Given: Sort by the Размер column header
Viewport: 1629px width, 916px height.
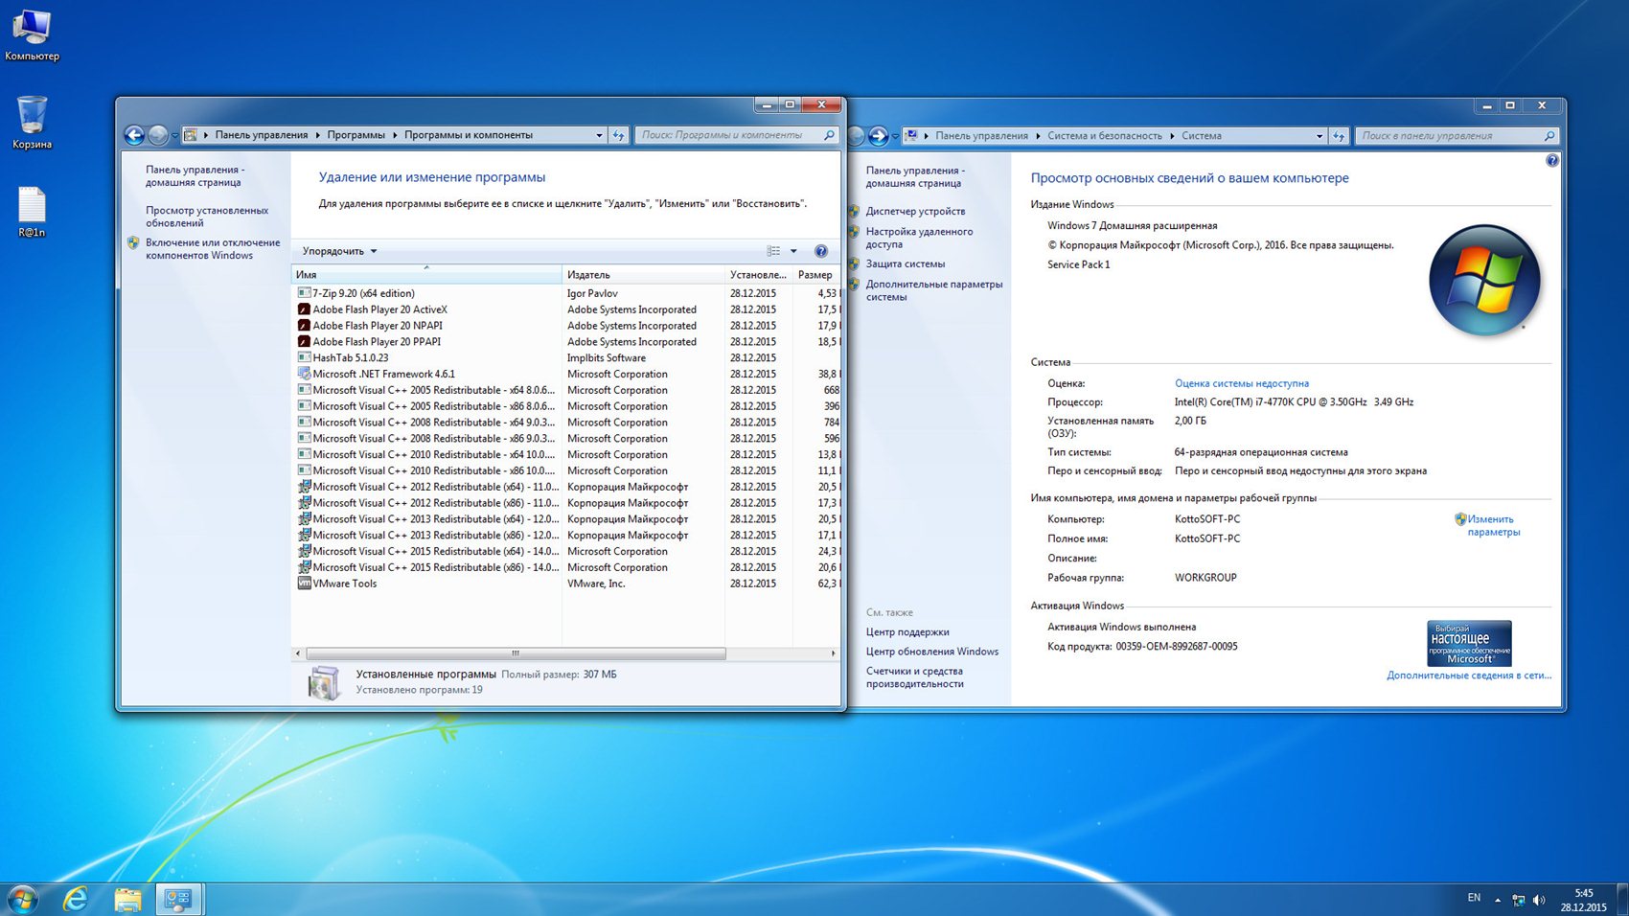Looking at the screenshot, I should [816, 275].
